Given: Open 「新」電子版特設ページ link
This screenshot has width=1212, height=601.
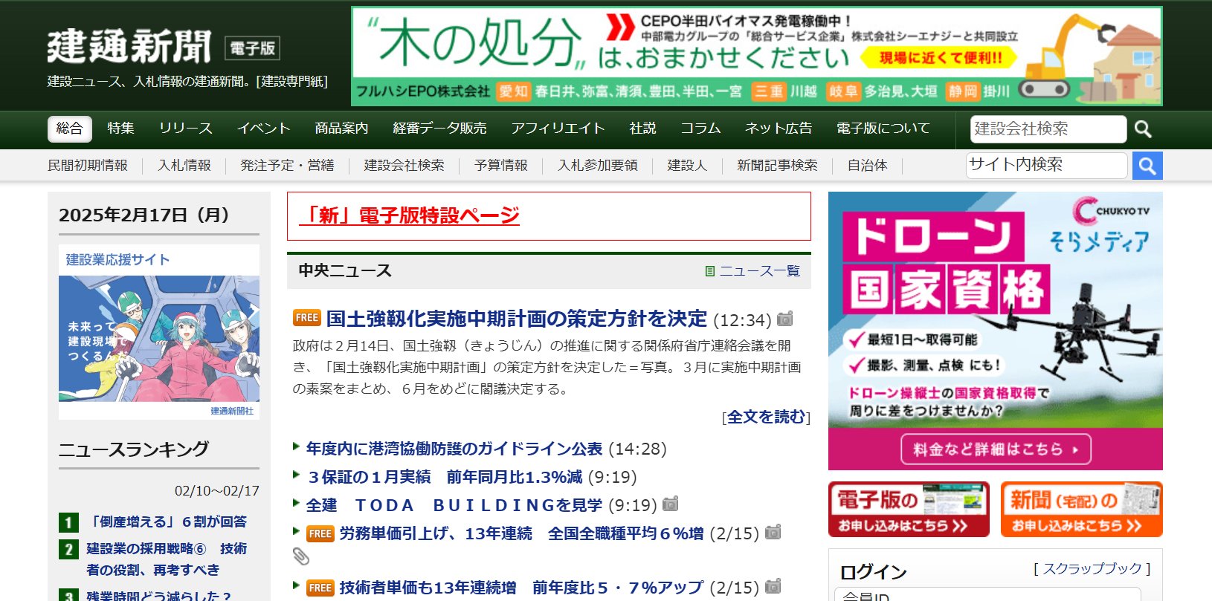Looking at the screenshot, I should point(409,215).
